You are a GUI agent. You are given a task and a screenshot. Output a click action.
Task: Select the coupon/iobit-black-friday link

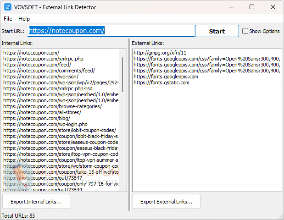[x=61, y=137]
